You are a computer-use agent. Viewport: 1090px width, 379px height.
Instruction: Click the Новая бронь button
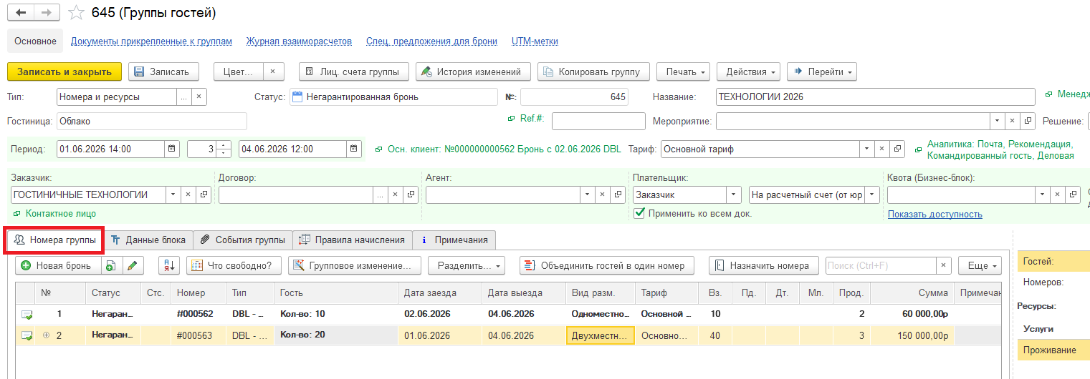58,265
